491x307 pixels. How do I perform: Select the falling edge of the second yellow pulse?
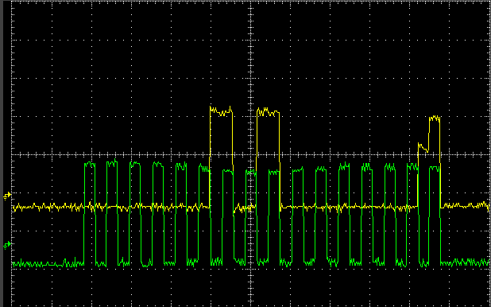point(280,160)
